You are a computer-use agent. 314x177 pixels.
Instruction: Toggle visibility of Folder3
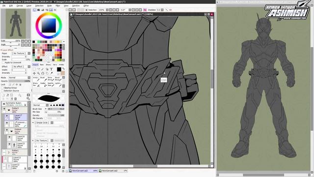(x=4, y=109)
